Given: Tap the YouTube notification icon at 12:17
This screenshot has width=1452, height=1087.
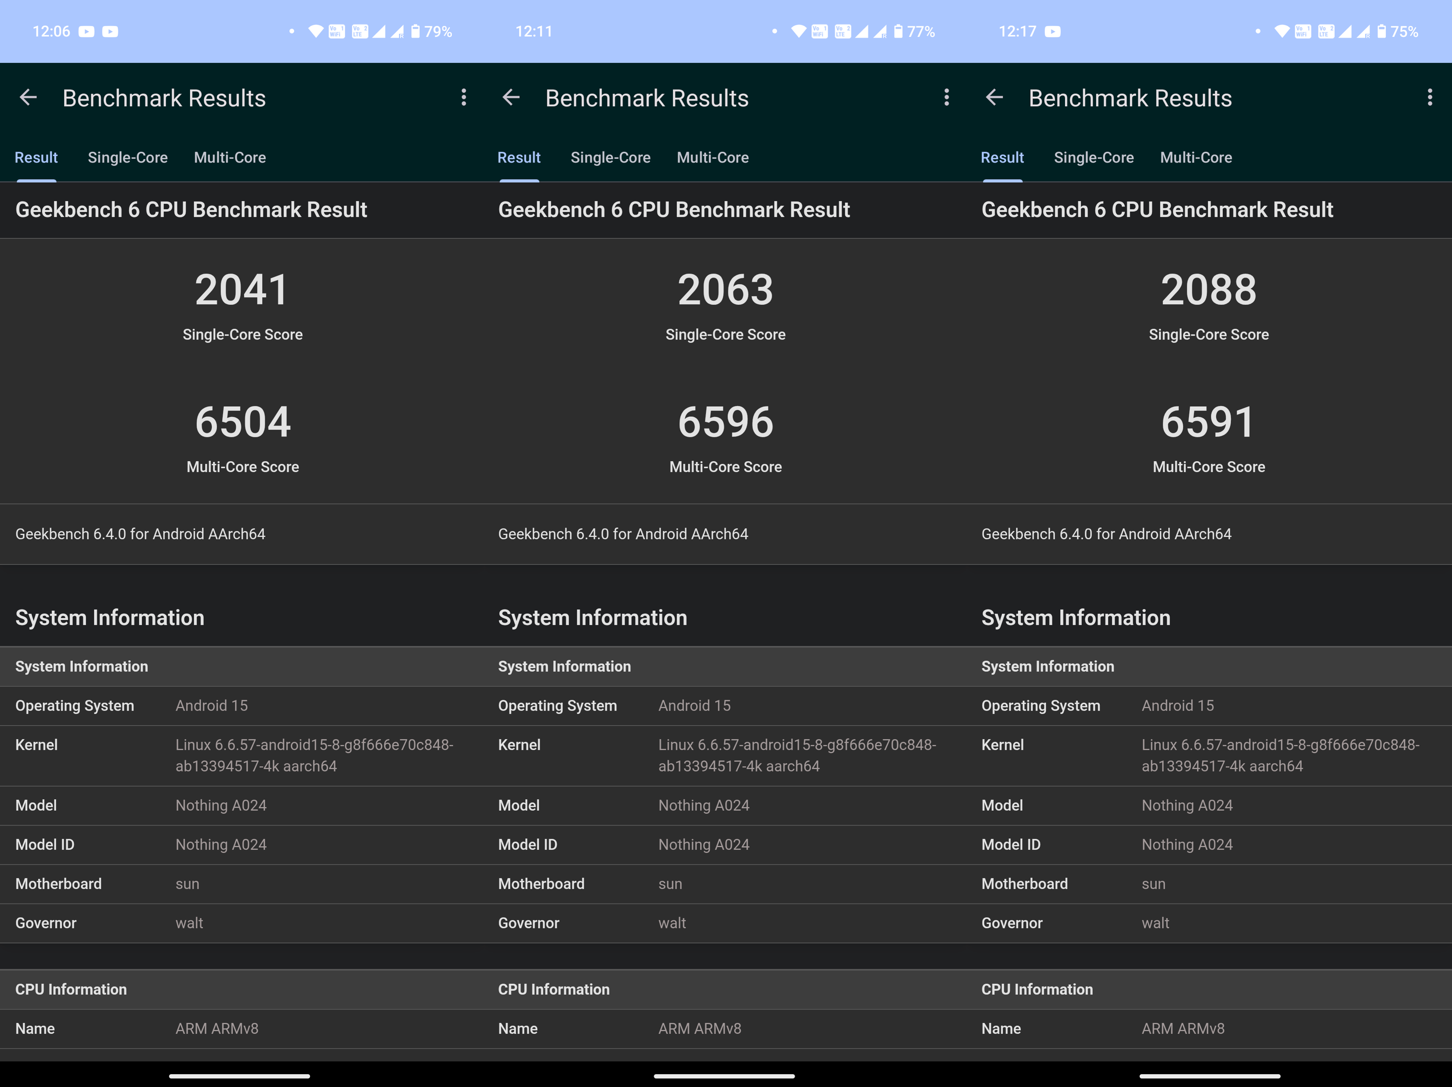Looking at the screenshot, I should point(1052,32).
